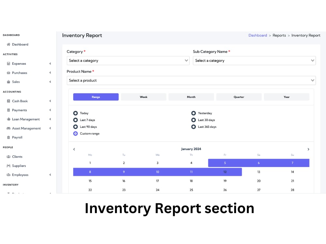This screenshot has height=244, width=326.
Task: Select the Today radio option
Action: click(x=76, y=113)
